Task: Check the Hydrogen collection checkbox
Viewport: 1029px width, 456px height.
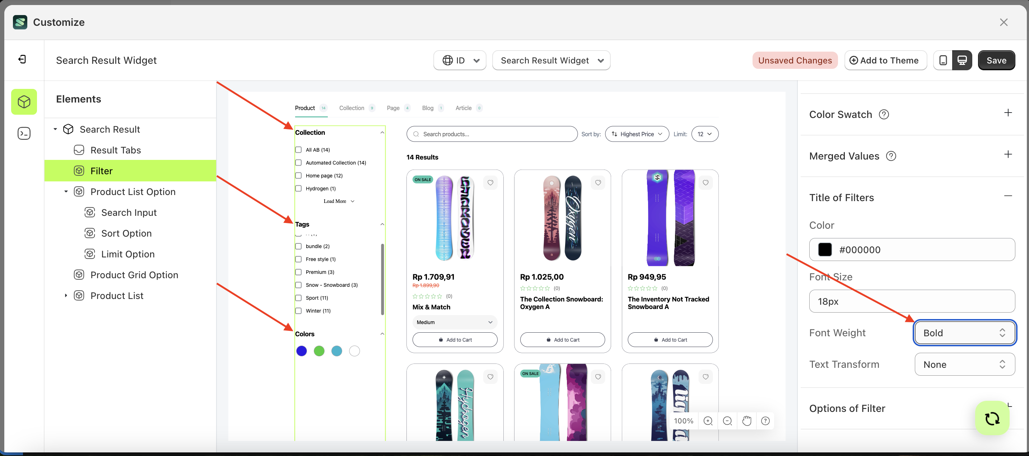Action: [x=298, y=188]
